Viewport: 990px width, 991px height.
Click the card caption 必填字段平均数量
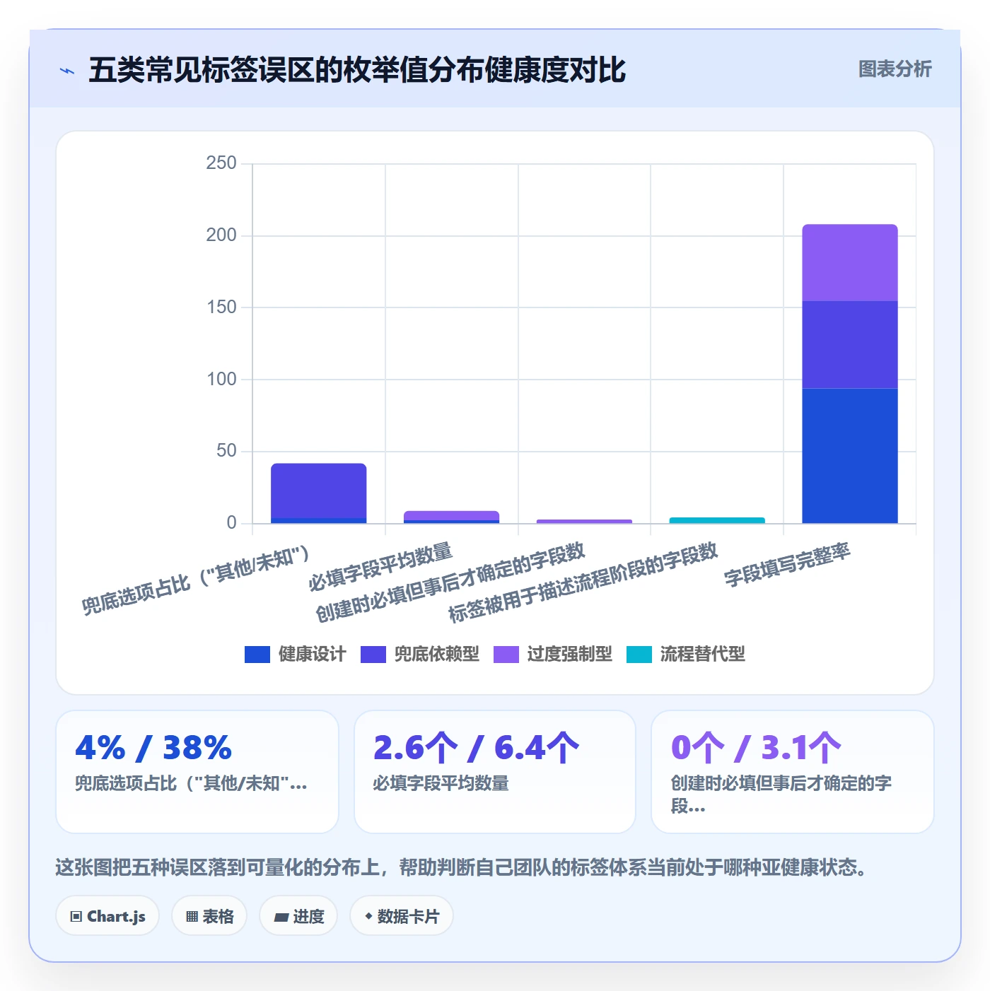tap(441, 783)
